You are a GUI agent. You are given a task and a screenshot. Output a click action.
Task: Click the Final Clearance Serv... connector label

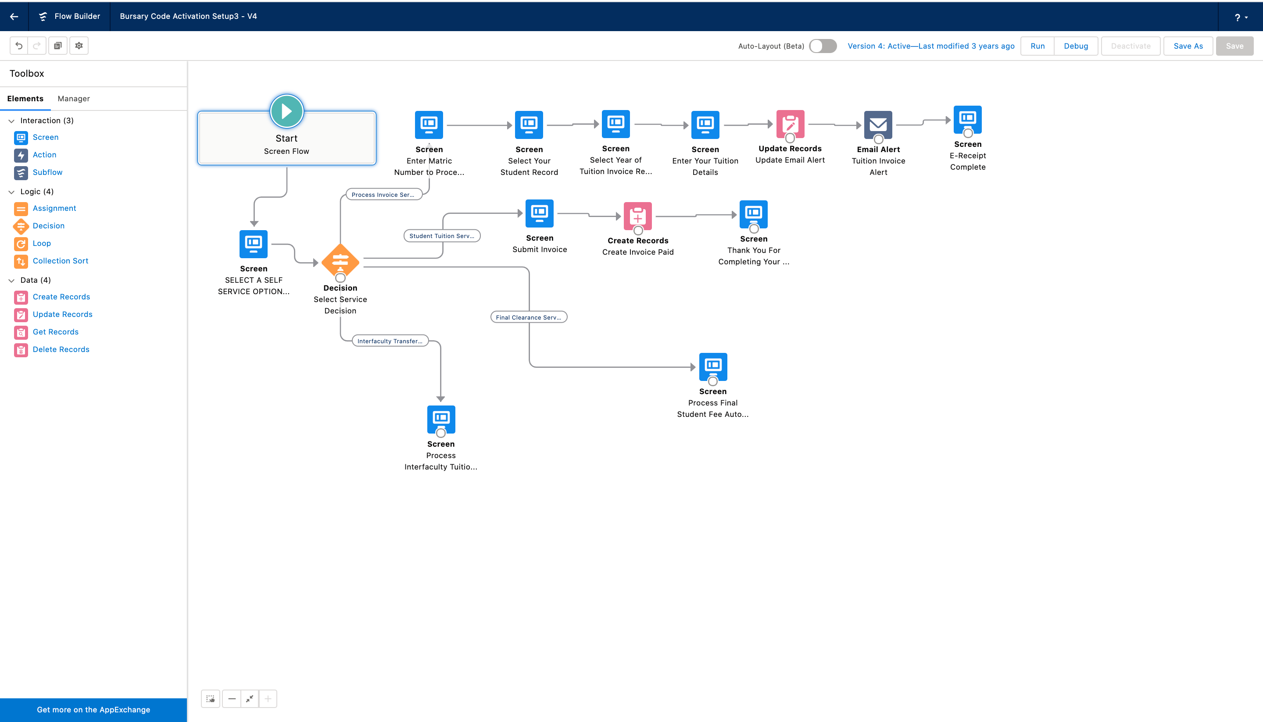(x=528, y=317)
